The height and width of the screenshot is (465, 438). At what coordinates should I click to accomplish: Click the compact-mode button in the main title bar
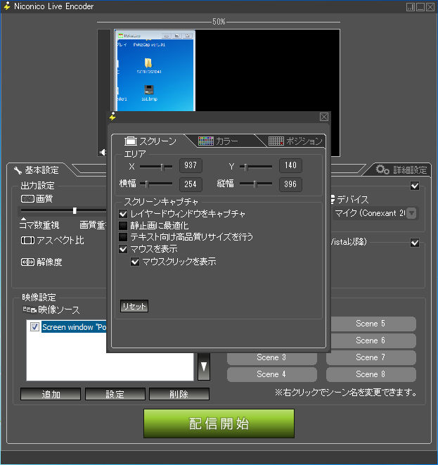coord(411,7)
